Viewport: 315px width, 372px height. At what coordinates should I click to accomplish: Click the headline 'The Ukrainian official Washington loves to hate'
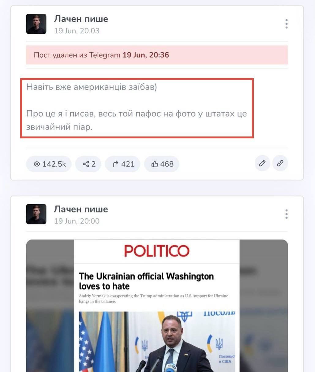(146, 281)
